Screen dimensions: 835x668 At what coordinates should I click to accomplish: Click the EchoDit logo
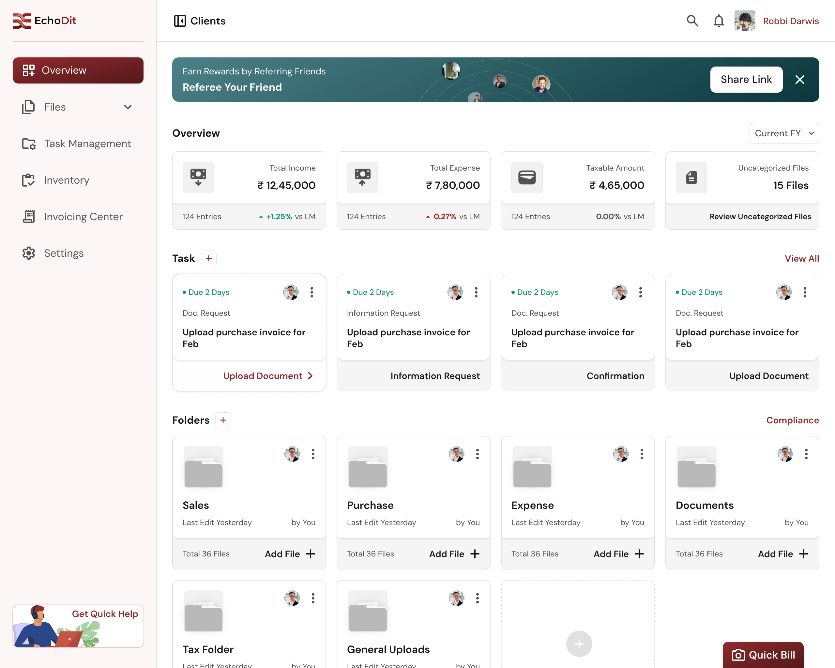coord(45,21)
